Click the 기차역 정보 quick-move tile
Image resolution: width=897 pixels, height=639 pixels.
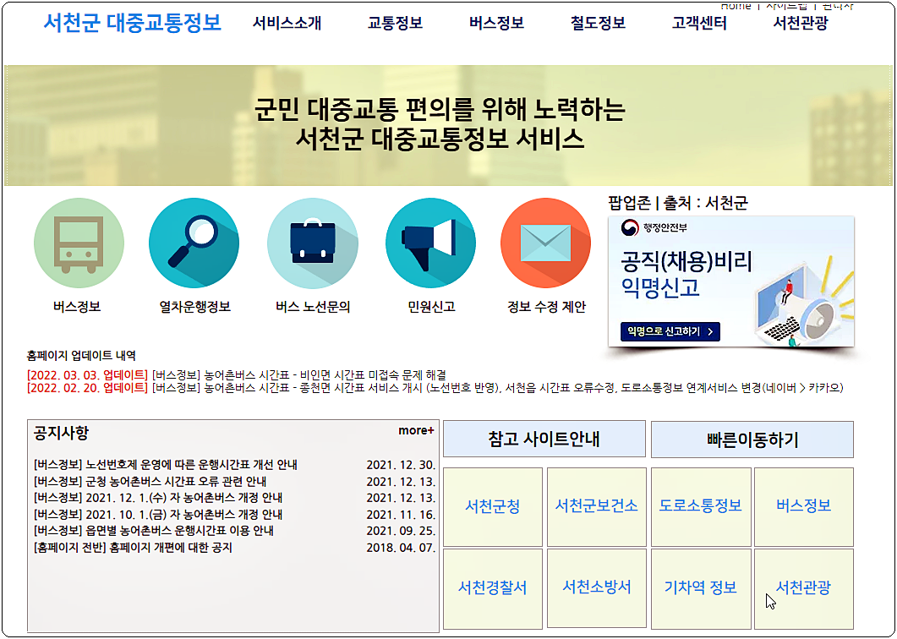point(701,588)
